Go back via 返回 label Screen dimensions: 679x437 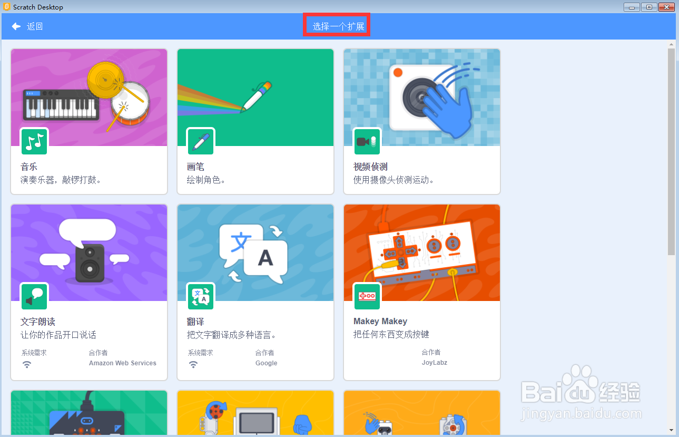pyautogui.click(x=35, y=26)
